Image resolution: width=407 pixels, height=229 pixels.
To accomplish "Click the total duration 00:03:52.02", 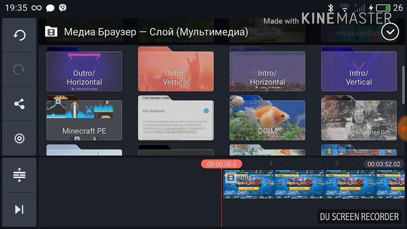I will [383, 164].
